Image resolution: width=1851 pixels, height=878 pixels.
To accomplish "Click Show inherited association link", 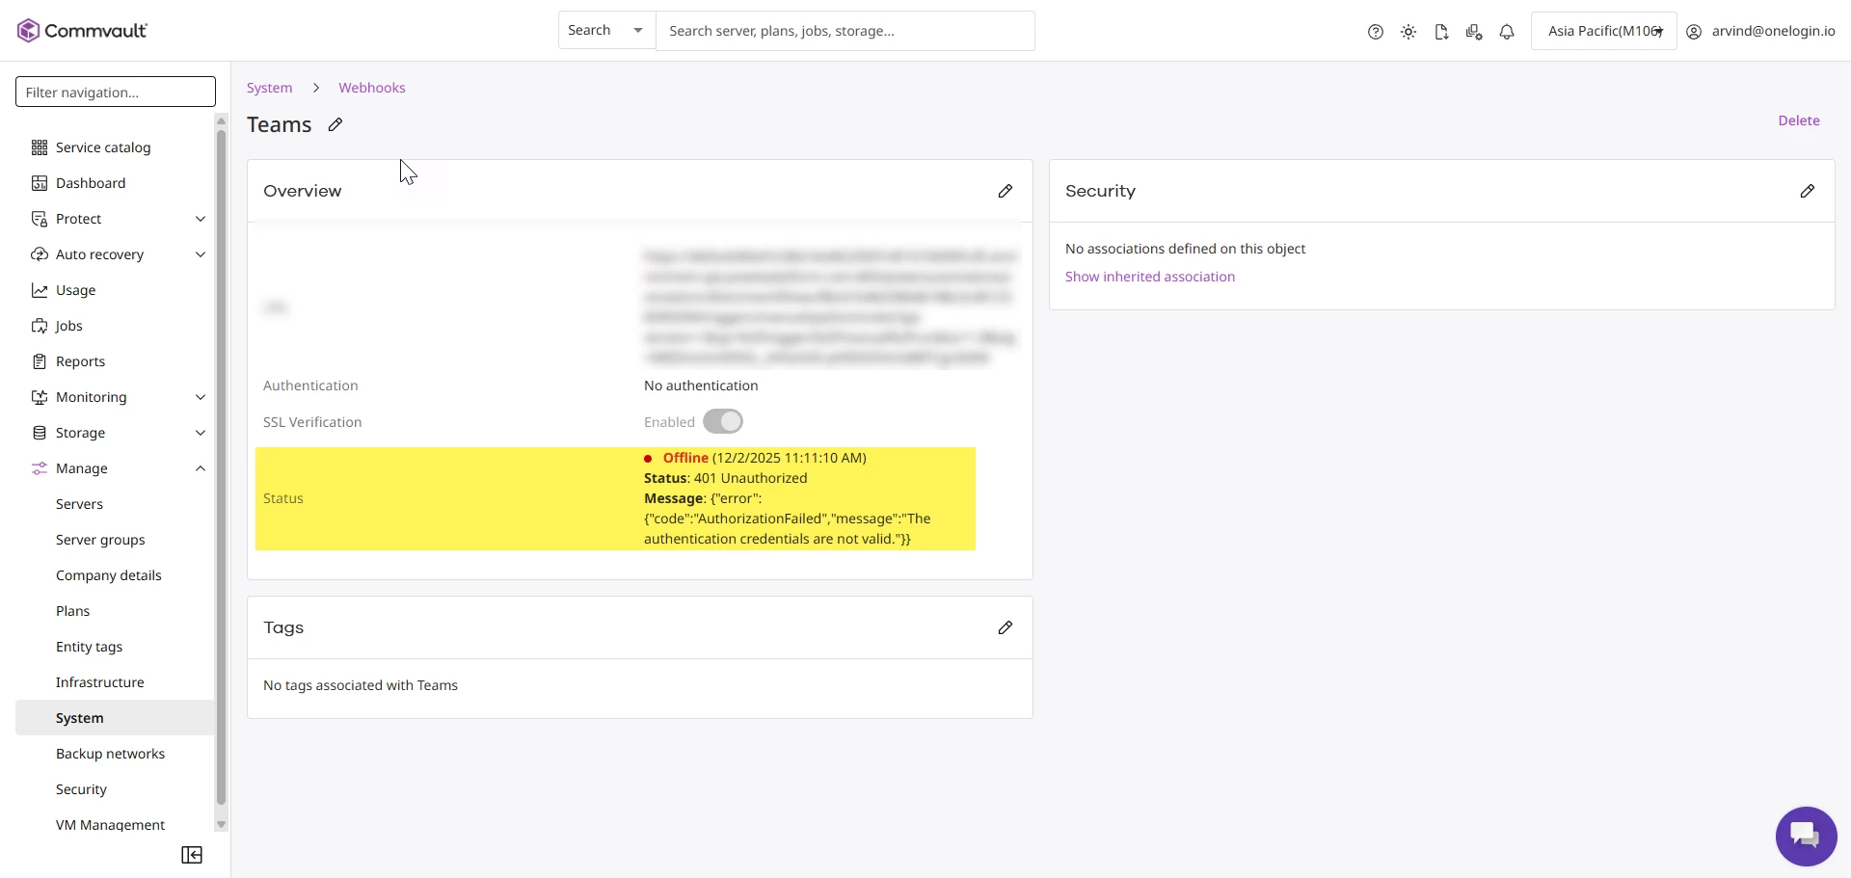I will point(1150,277).
